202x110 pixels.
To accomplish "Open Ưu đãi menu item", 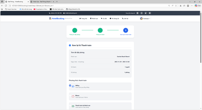I will (x=104, y=19).
